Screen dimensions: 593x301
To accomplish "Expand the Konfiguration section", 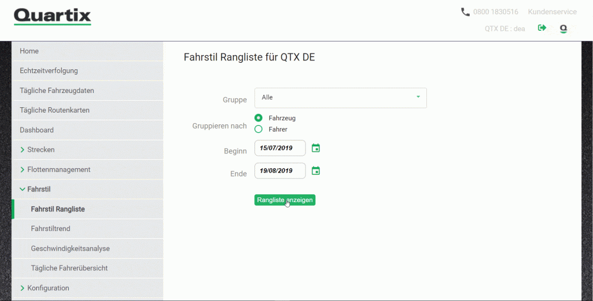I will pos(48,288).
